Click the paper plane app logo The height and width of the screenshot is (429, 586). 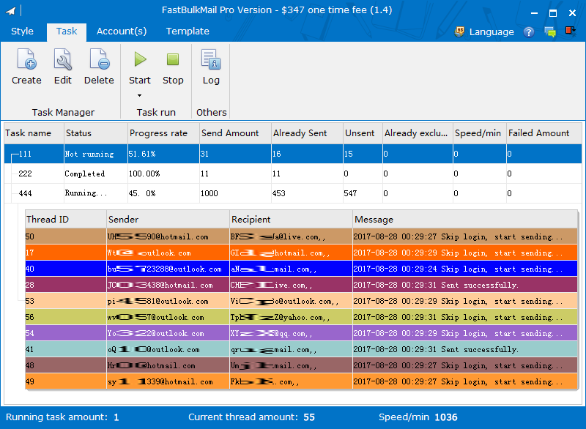pos(10,11)
